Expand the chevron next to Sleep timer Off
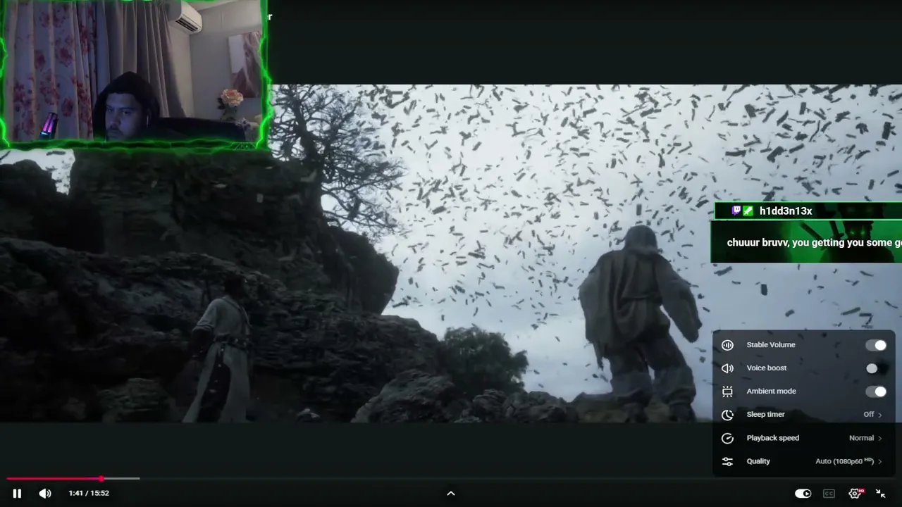The height and width of the screenshot is (507, 902). (880, 415)
